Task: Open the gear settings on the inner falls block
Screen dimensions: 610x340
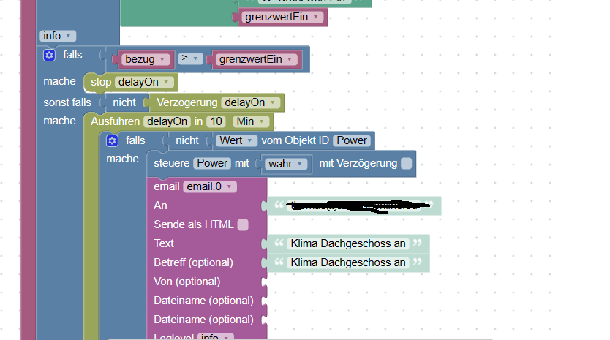Action: click(112, 141)
